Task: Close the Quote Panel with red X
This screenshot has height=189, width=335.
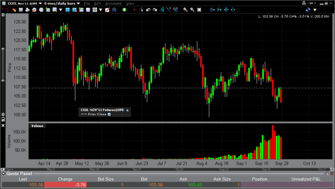Action: tap(332, 173)
